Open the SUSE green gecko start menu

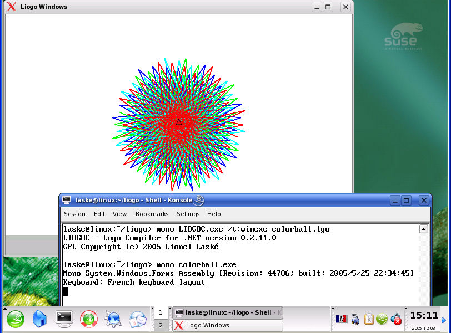pos(16,319)
